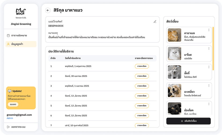222x135 pixels.
Task: Open the ตารางนัดหมาย menu item
Action: [x=19, y=35]
